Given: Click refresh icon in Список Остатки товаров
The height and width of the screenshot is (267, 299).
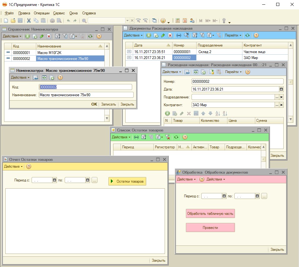Looking at the screenshot, I should click(176, 137).
